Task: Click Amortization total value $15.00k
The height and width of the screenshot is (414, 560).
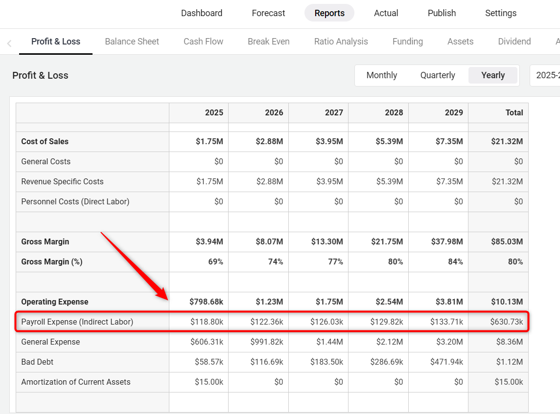Action: pyautogui.click(x=509, y=382)
